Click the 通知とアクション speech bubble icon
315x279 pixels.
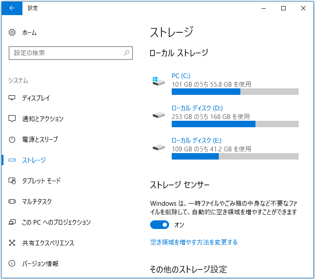click(12, 119)
